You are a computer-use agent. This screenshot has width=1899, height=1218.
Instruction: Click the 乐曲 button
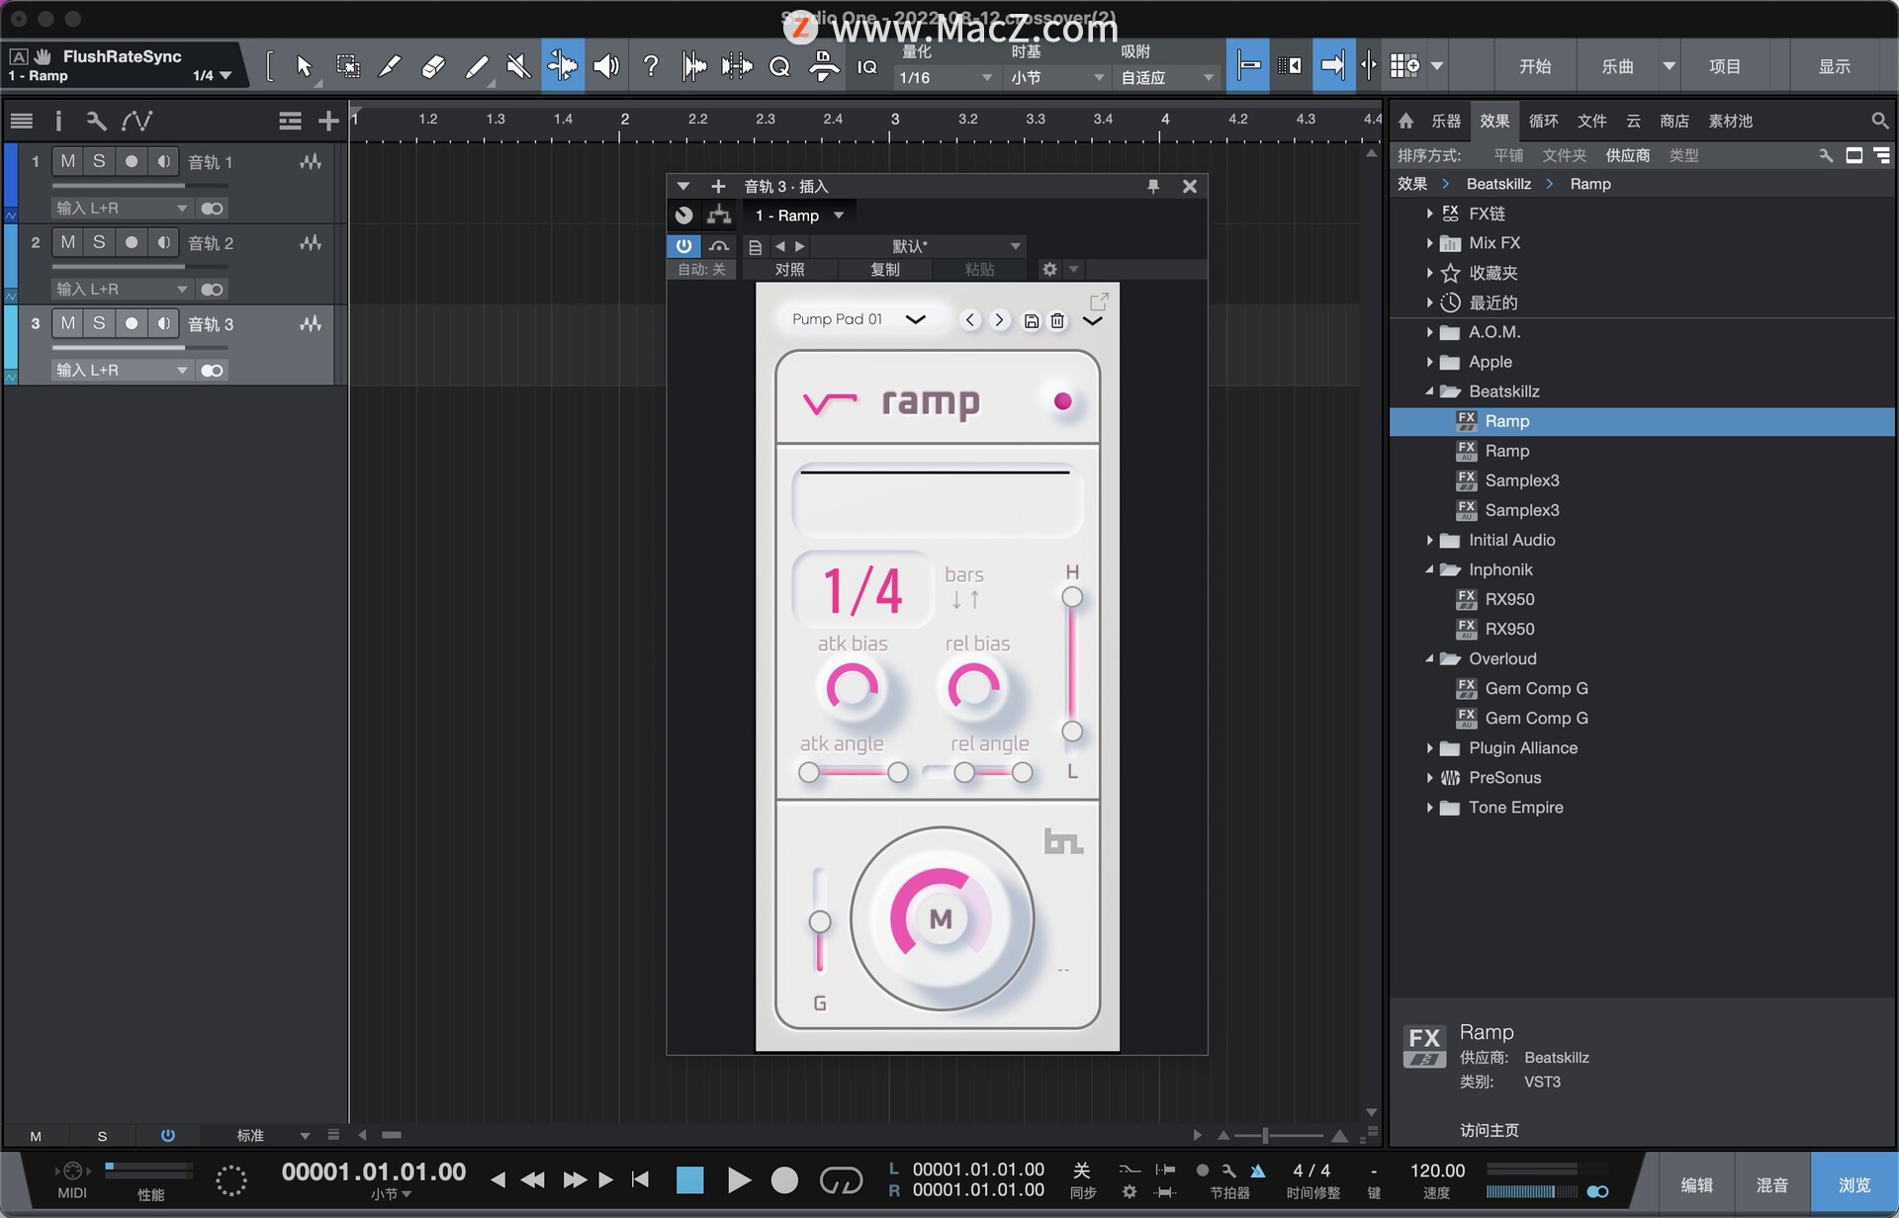[1618, 66]
